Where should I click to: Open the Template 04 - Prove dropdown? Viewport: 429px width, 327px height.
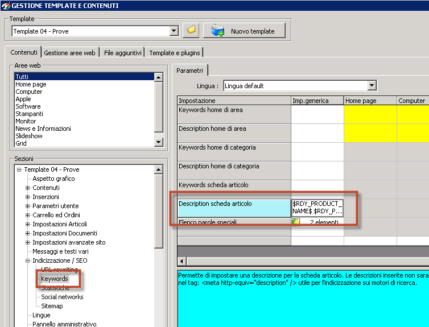tap(174, 31)
